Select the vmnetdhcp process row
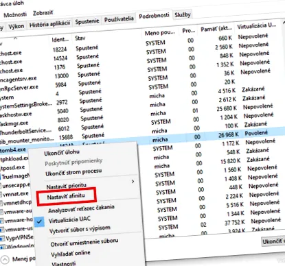Image resolution: width=285 pixels, height=266 pixels. click(17, 203)
